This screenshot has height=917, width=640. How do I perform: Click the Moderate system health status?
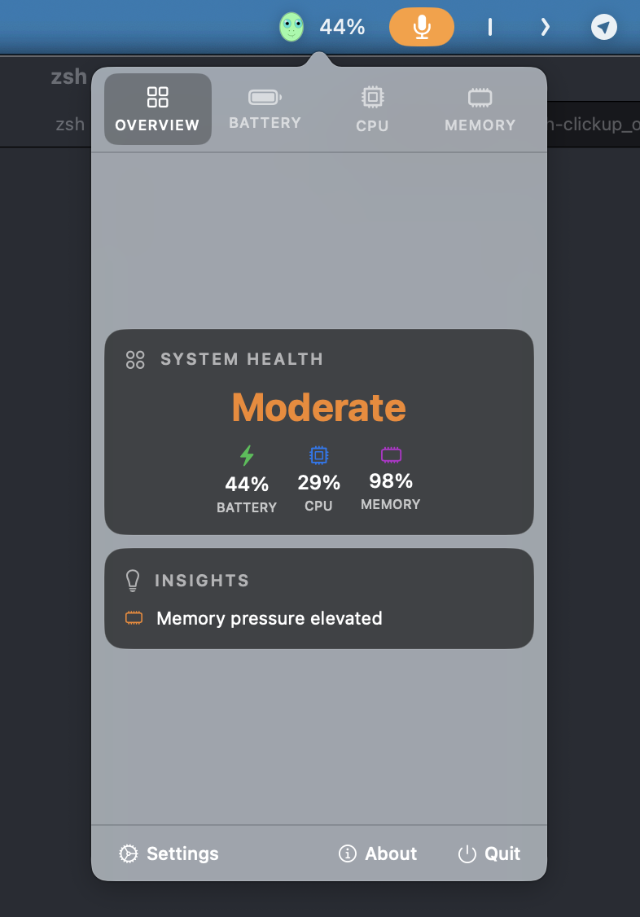[x=319, y=407]
